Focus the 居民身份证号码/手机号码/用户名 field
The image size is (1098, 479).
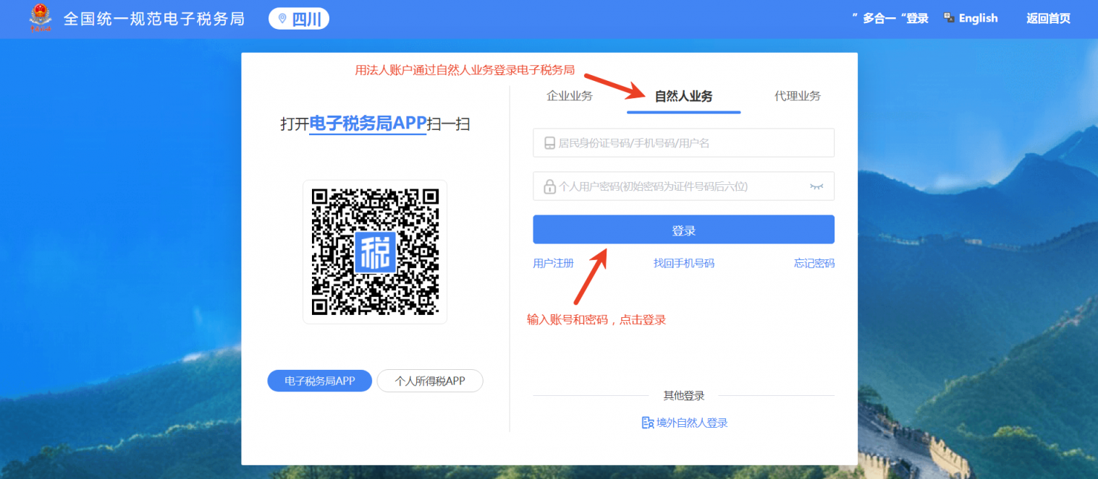pos(683,143)
